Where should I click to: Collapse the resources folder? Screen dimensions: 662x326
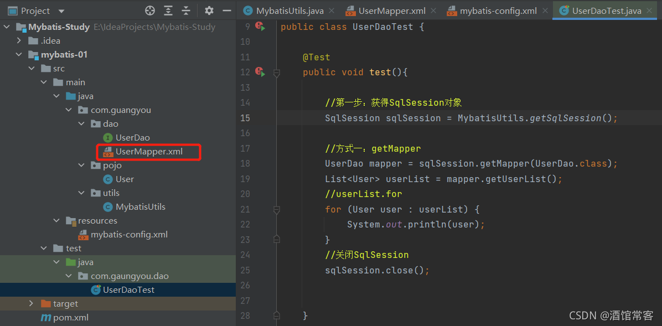[56, 221]
